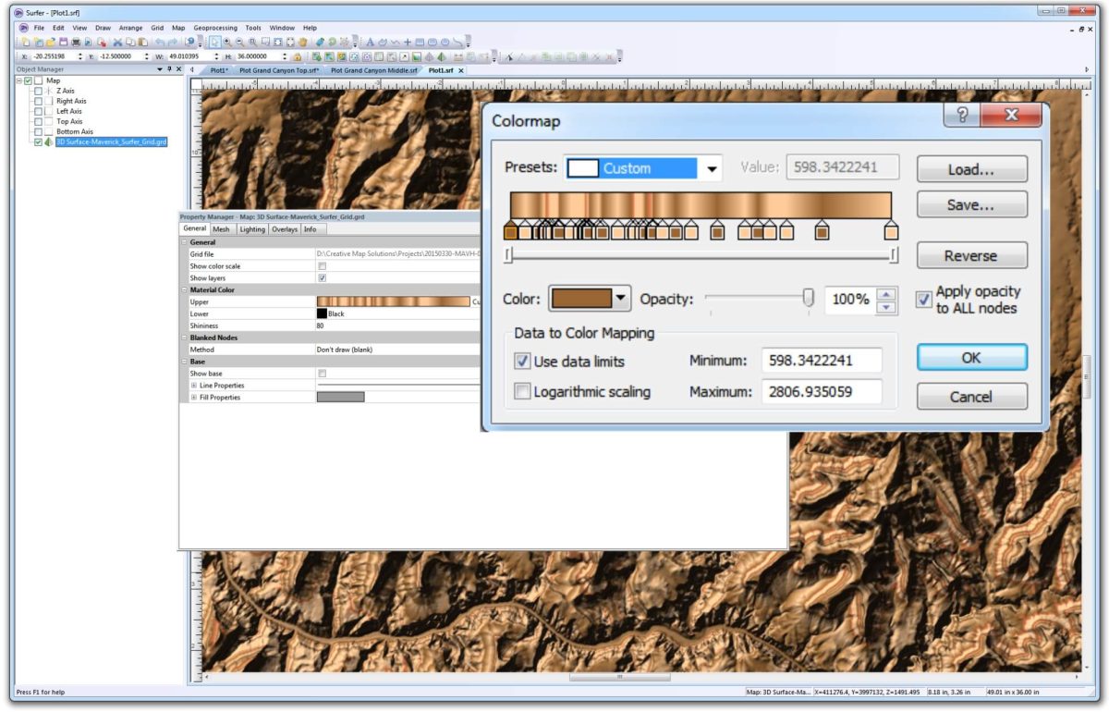Adjust the Opacity slider to a lower value
The width and height of the screenshot is (1109, 712).
tap(758, 298)
